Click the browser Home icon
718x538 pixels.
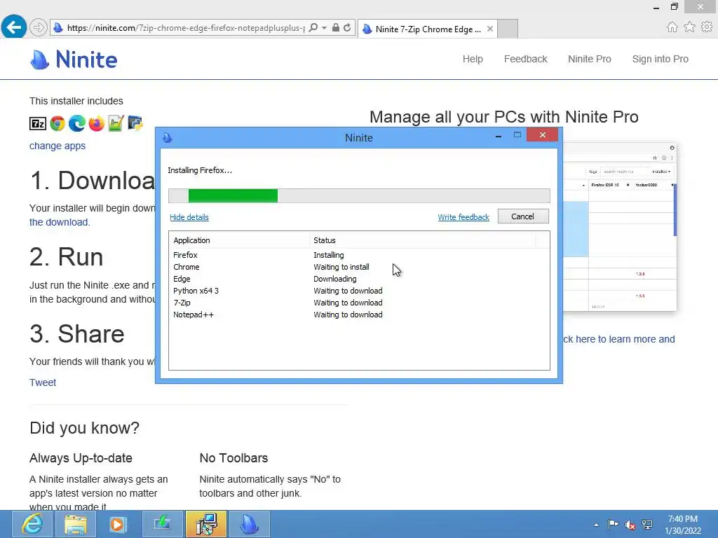pyautogui.click(x=672, y=27)
